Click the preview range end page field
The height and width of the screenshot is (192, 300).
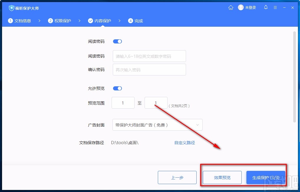click(156, 103)
